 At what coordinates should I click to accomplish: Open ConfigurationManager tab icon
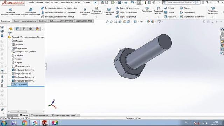tap(24, 29)
